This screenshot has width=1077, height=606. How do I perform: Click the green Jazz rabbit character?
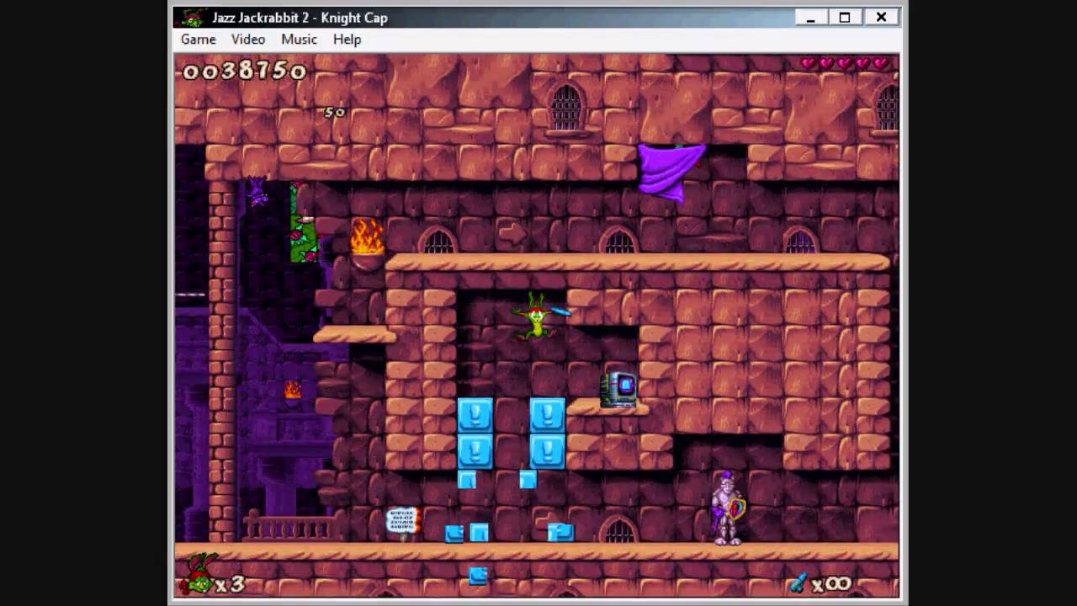(x=537, y=316)
